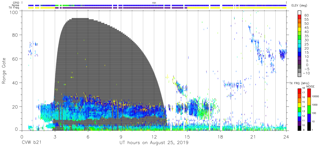The image size is (322, 148).
Task: Click the 6 tick on UT hours axis
Action: point(88,137)
